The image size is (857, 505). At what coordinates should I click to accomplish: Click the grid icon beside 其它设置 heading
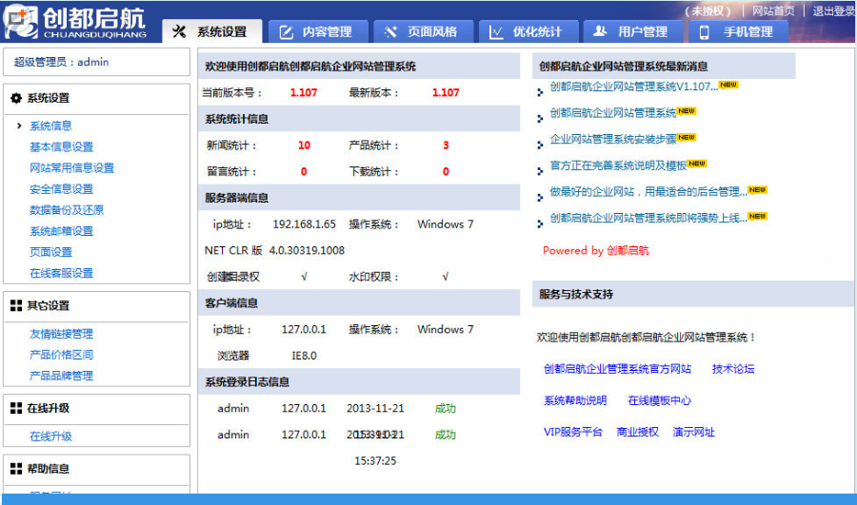pos(16,305)
